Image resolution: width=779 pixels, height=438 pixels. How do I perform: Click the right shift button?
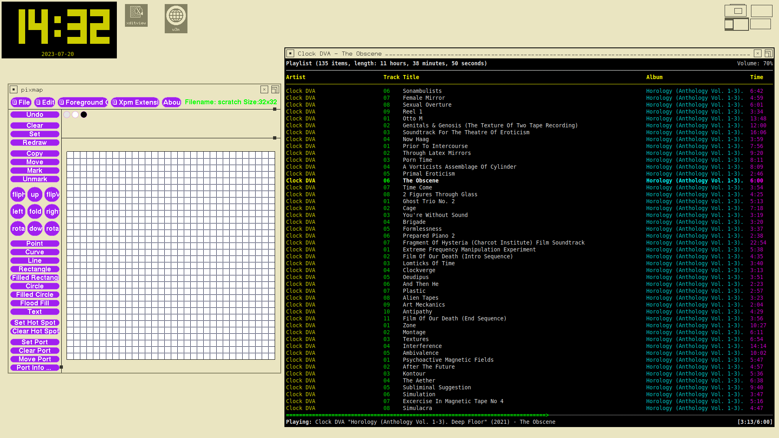point(52,212)
